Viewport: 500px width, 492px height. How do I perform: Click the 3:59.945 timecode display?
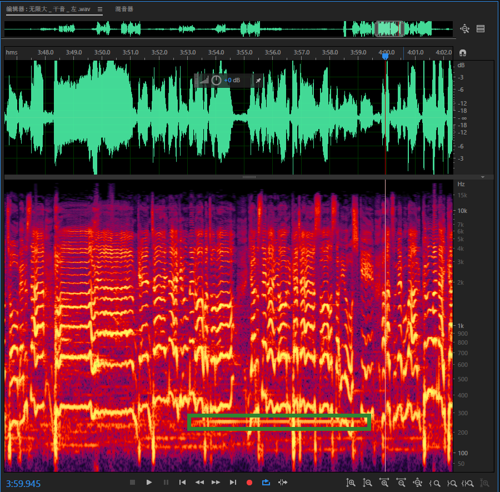[23, 484]
